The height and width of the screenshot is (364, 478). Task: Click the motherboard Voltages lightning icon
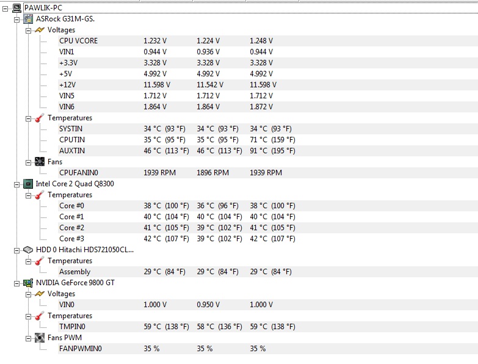(40, 30)
